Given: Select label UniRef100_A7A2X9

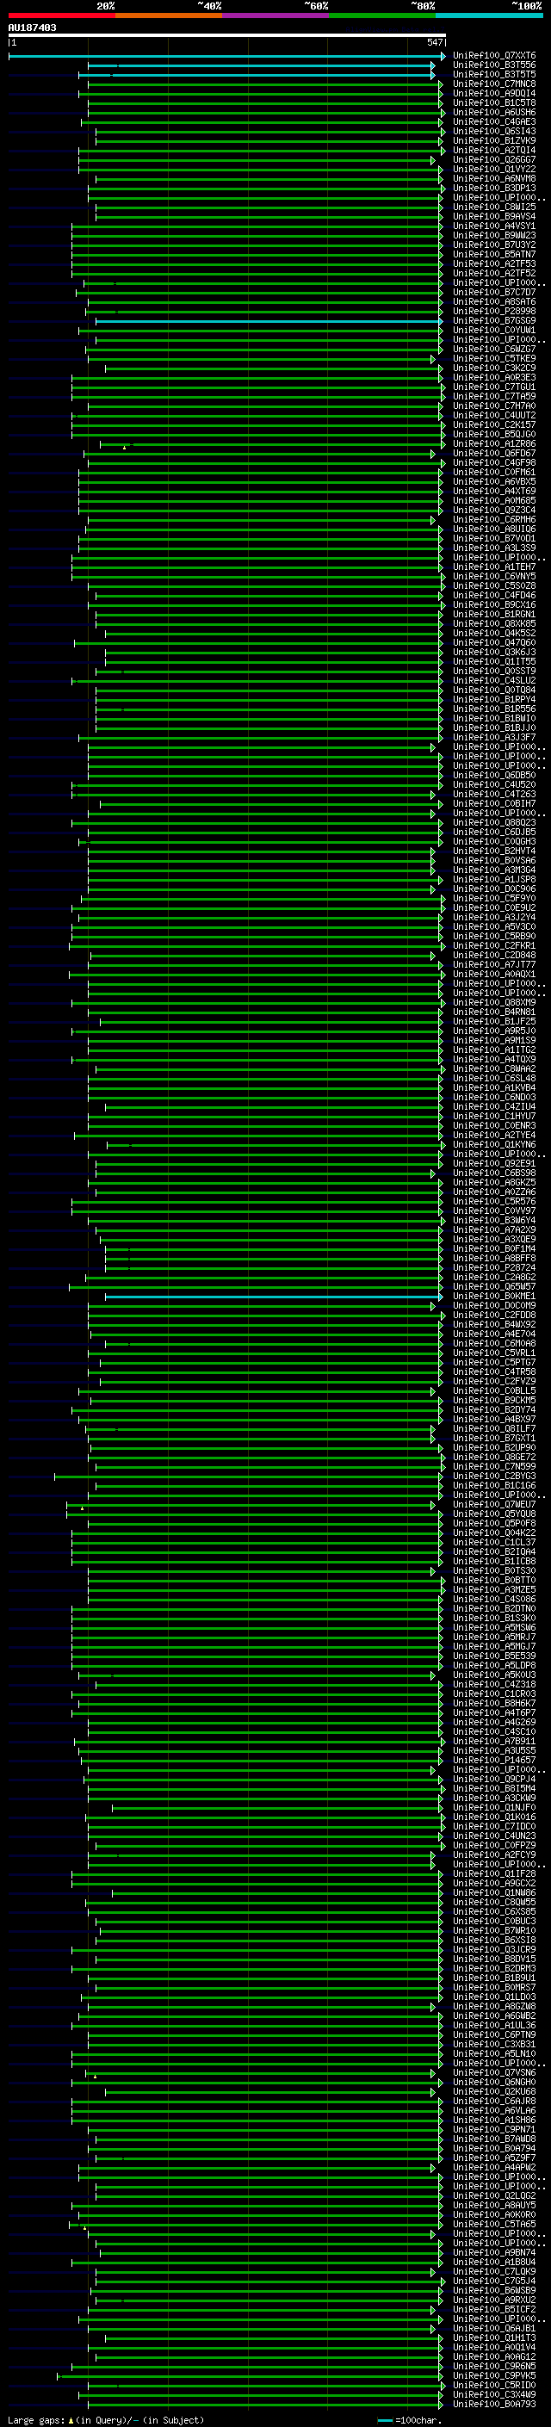Looking at the screenshot, I should 494,1229.
